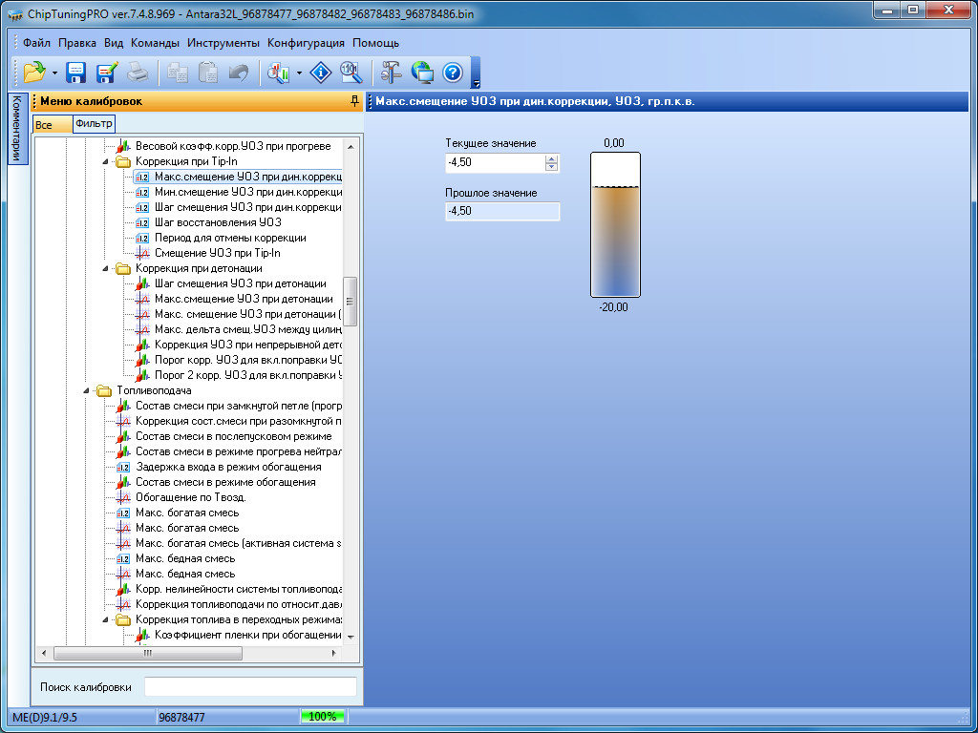Screen dimensions: 978x733
Task: Switch to the Фильтр tab
Action: [x=94, y=123]
